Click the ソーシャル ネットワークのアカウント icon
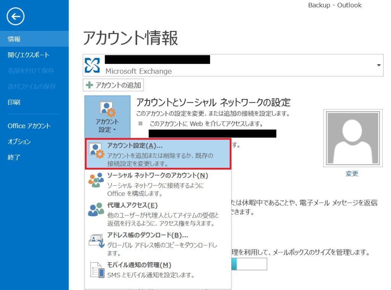Image resolution: width=391 pixels, height=290 pixels. coord(96,180)
